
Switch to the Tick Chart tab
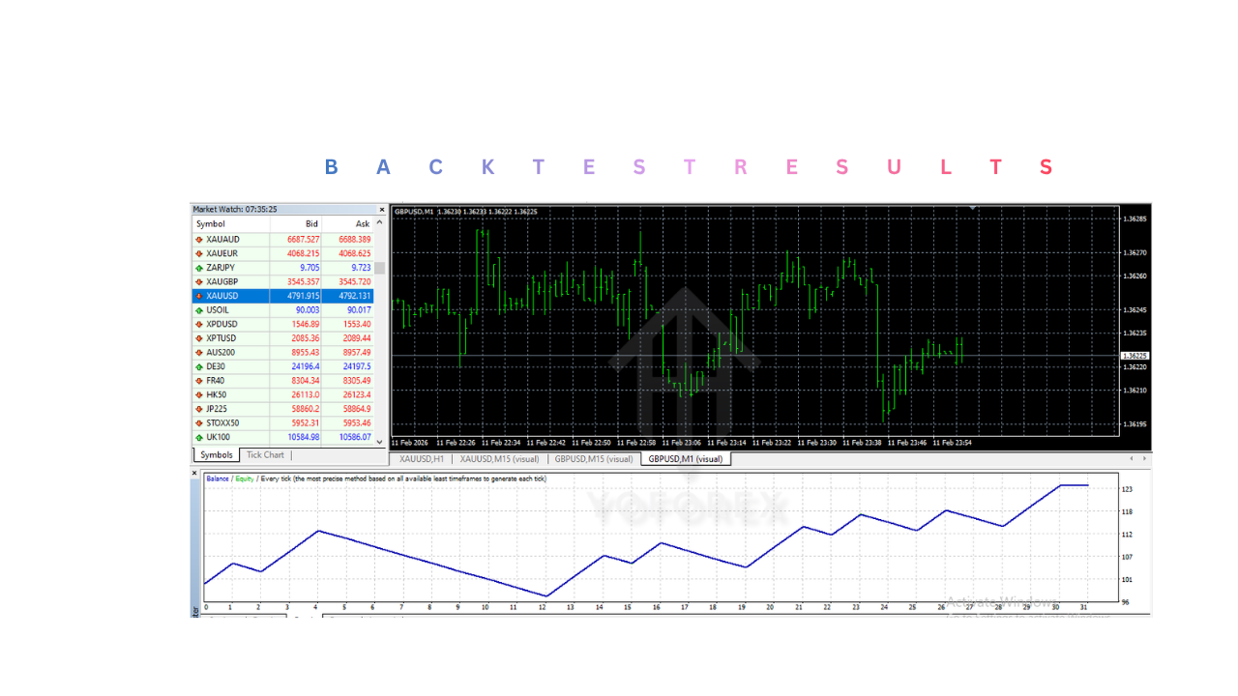pyautogui.click(x=265, y=455)
